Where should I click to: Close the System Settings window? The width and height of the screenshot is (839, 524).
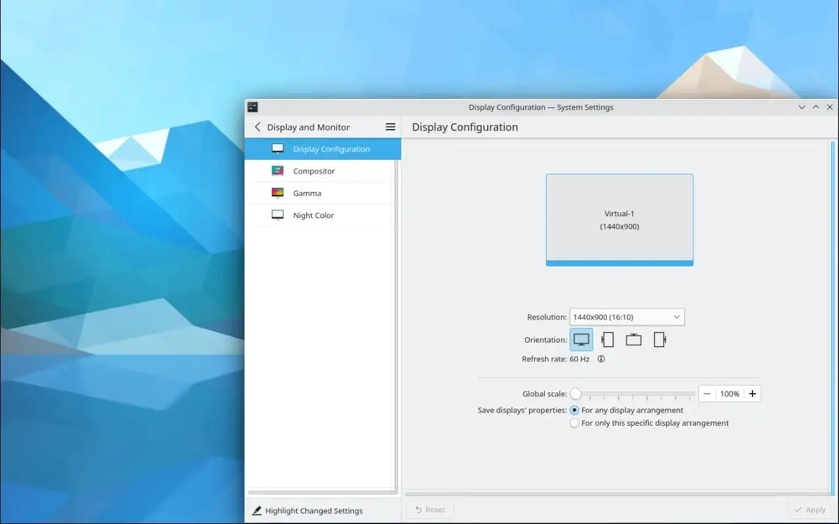pos(830,107)
